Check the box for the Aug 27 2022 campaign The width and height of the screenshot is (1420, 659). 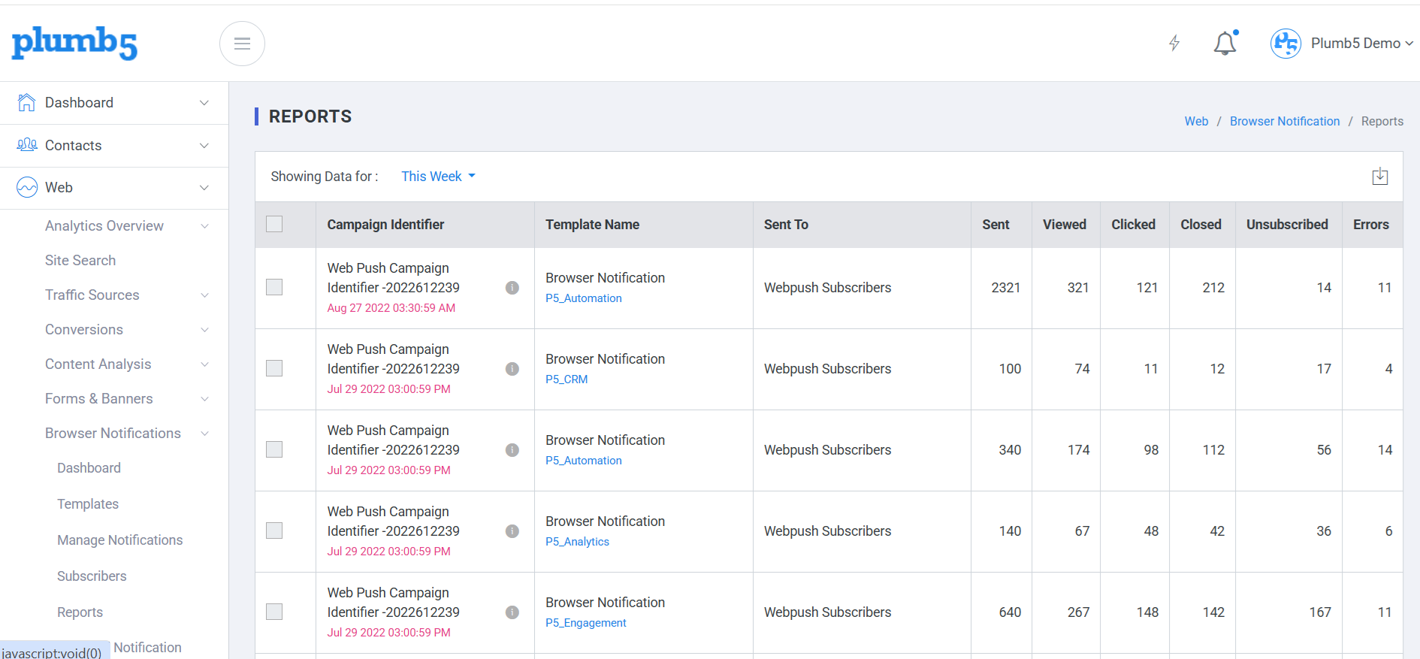[274, 287]
